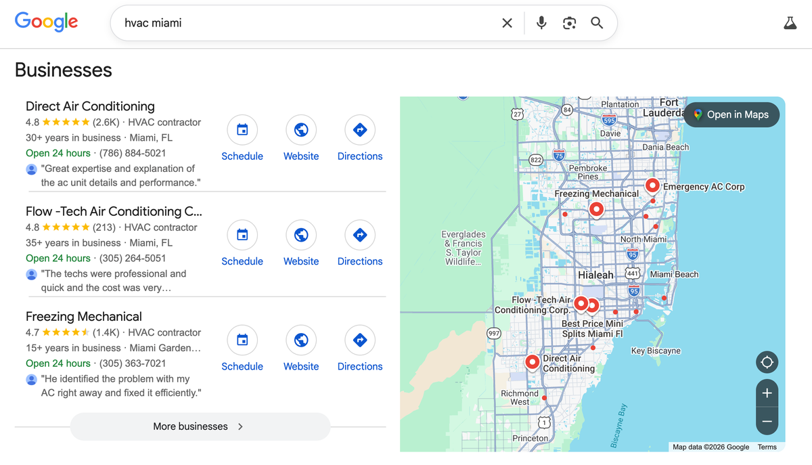Select the Direct Air Conditioning business name
The width and height of the screenshot is (812, 465).
click(89, 106)
